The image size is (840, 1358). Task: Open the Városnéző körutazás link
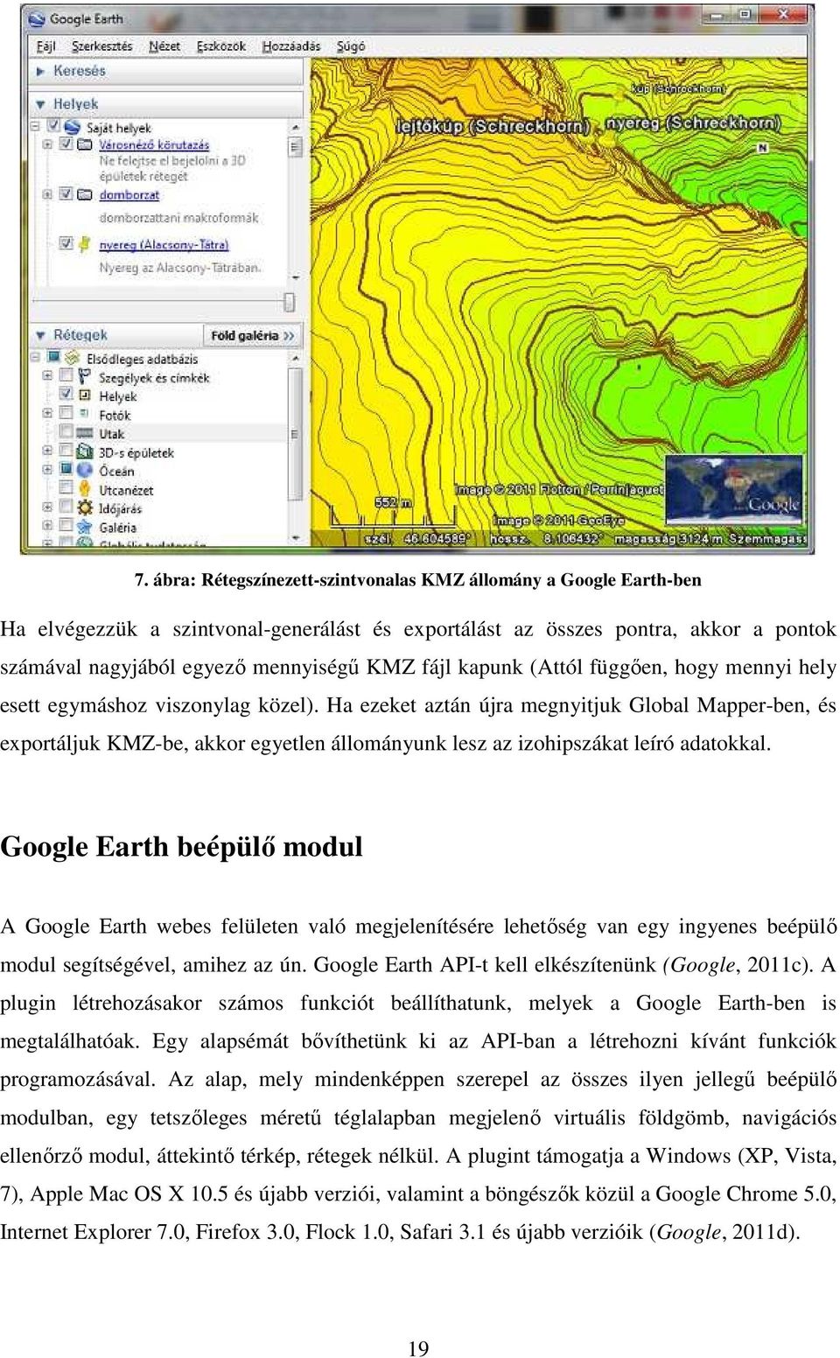pos(154,144)
